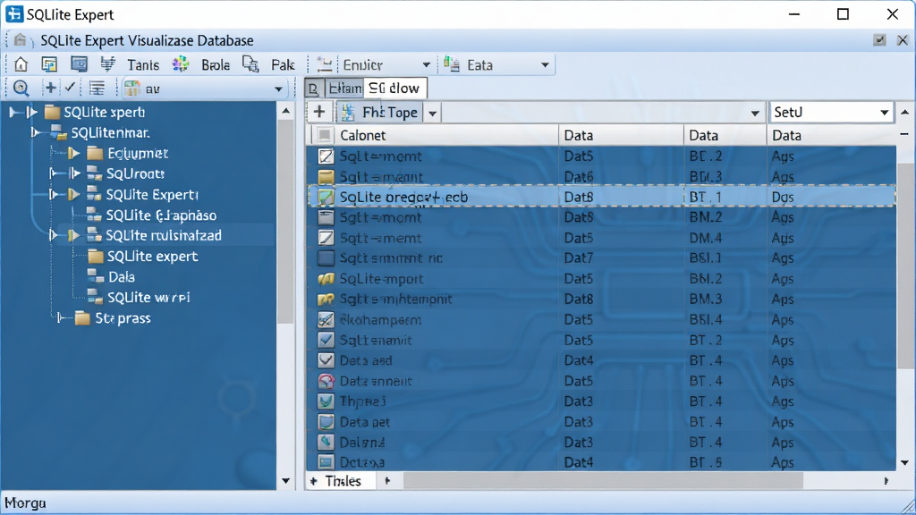
Task: Switch to the Eliam tab
Action: coord(344,89)
